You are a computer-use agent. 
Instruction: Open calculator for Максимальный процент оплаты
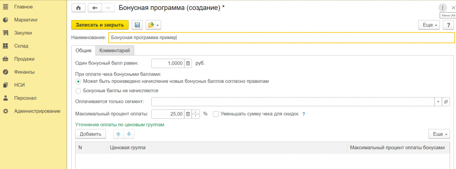[188, 114]
